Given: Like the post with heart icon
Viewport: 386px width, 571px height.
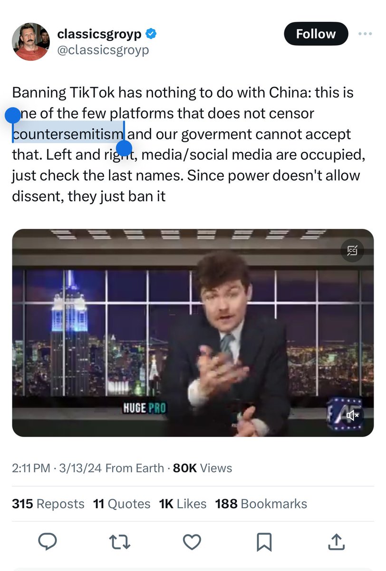Looking at the screenshot, I should (192, 541).
